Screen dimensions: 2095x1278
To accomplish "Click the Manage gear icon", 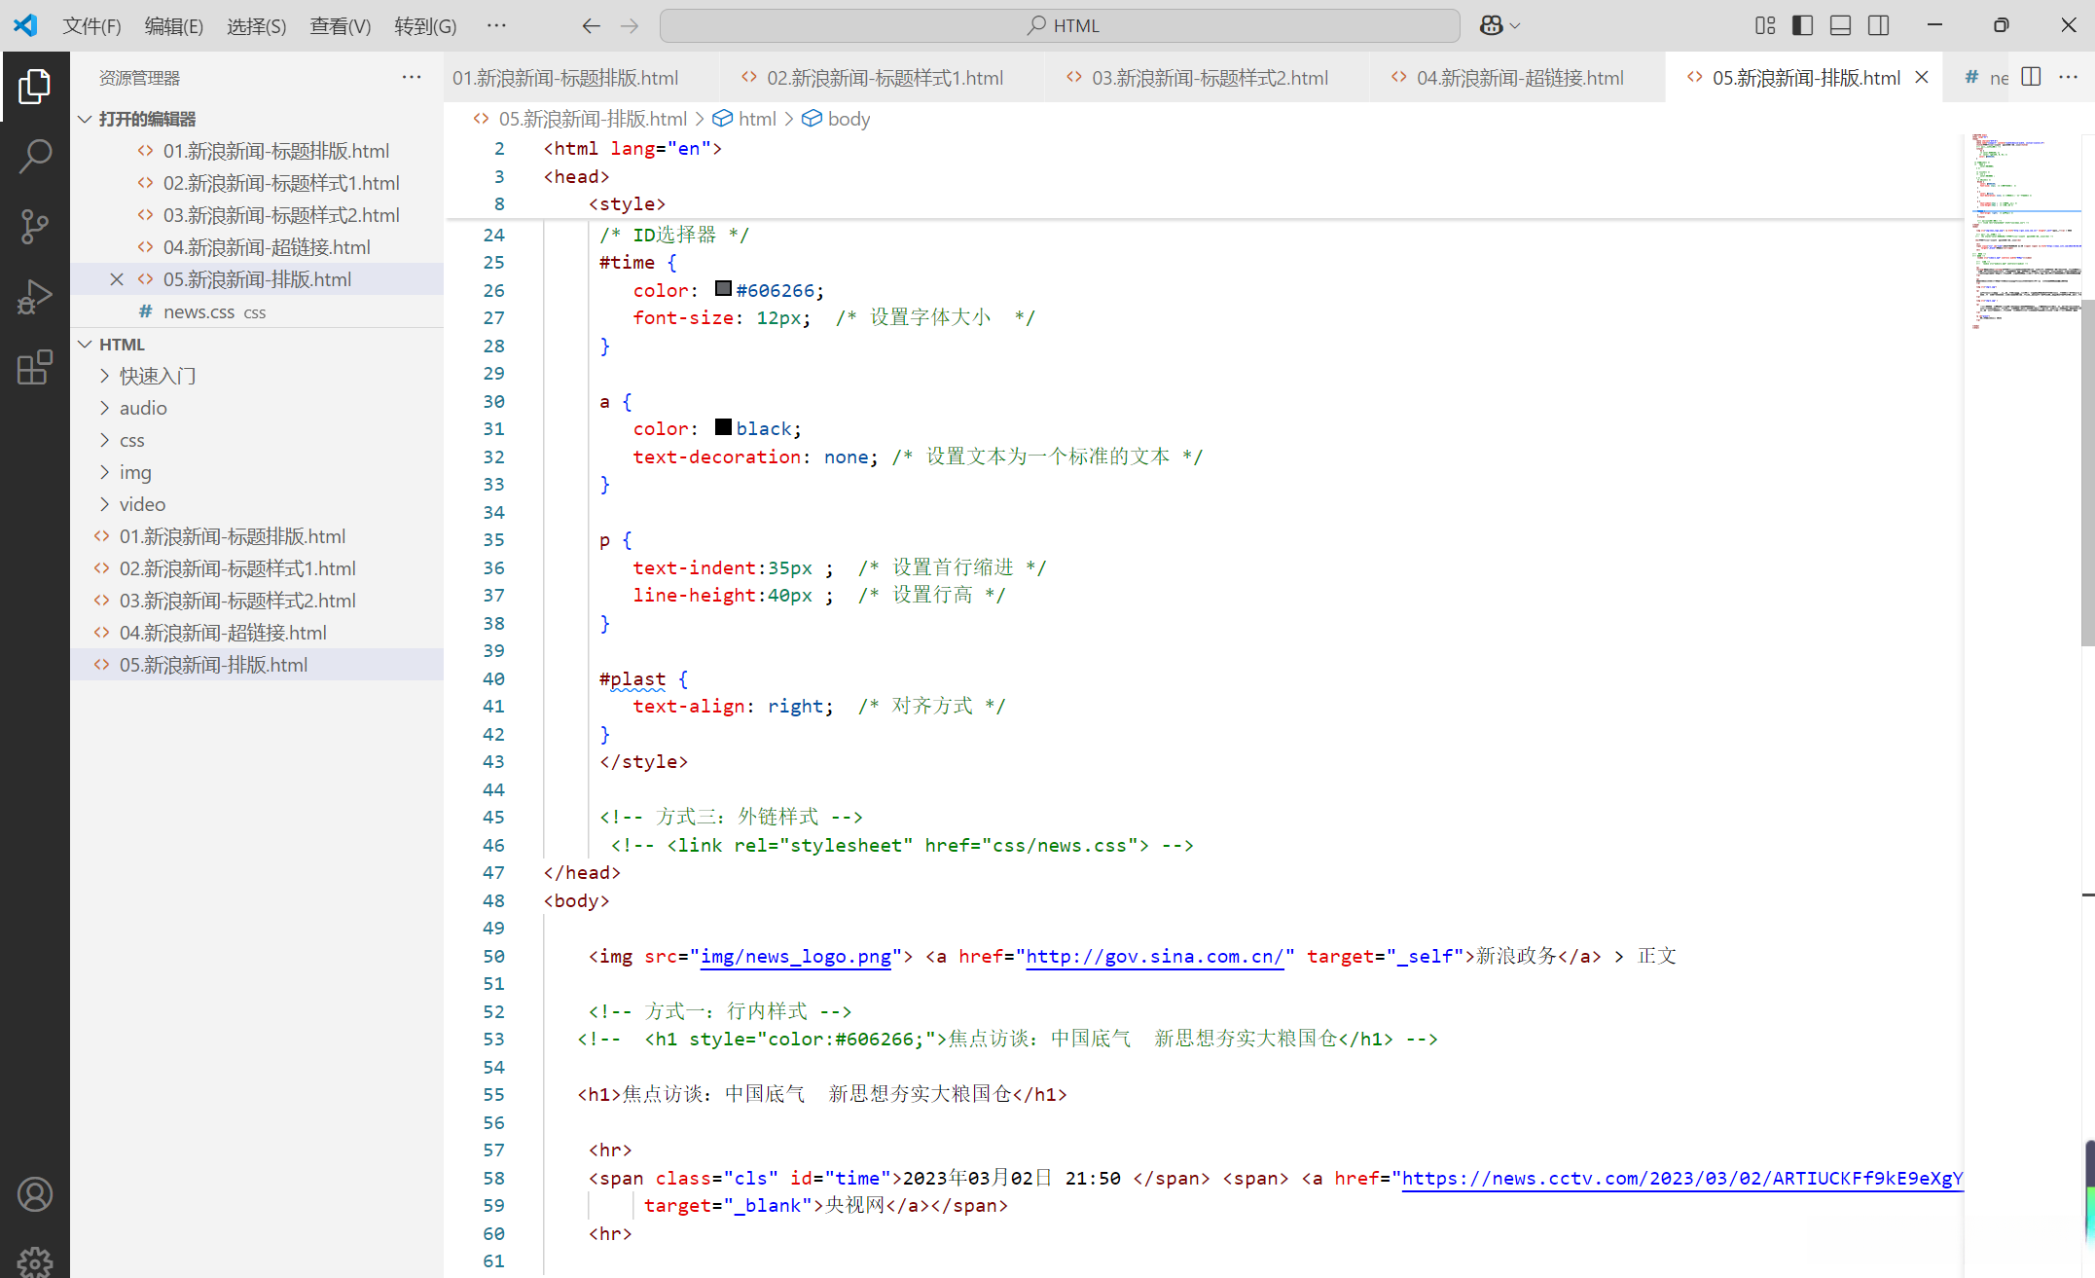I will (35, 1261).
